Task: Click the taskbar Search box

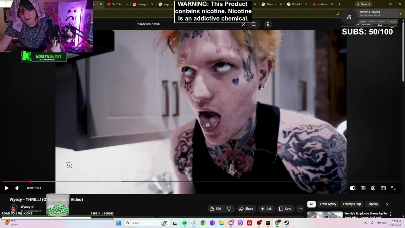Action: pyautogui.click(x=146, y=223)
